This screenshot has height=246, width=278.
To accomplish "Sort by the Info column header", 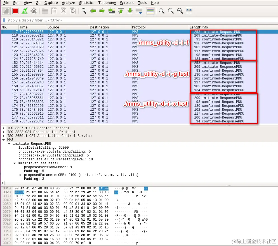I will pyautogui.click(x=239, y=27).
